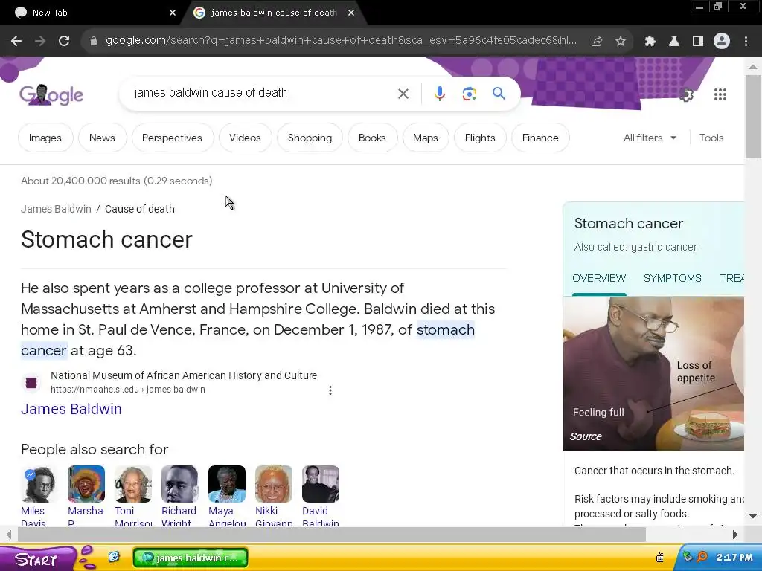The image size is (762, 571).
Task: Open the Chrome Labs flask icon
Action: 674,42
